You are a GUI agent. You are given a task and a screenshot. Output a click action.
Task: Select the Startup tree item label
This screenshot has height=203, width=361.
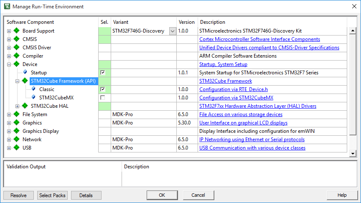point(39,73)
